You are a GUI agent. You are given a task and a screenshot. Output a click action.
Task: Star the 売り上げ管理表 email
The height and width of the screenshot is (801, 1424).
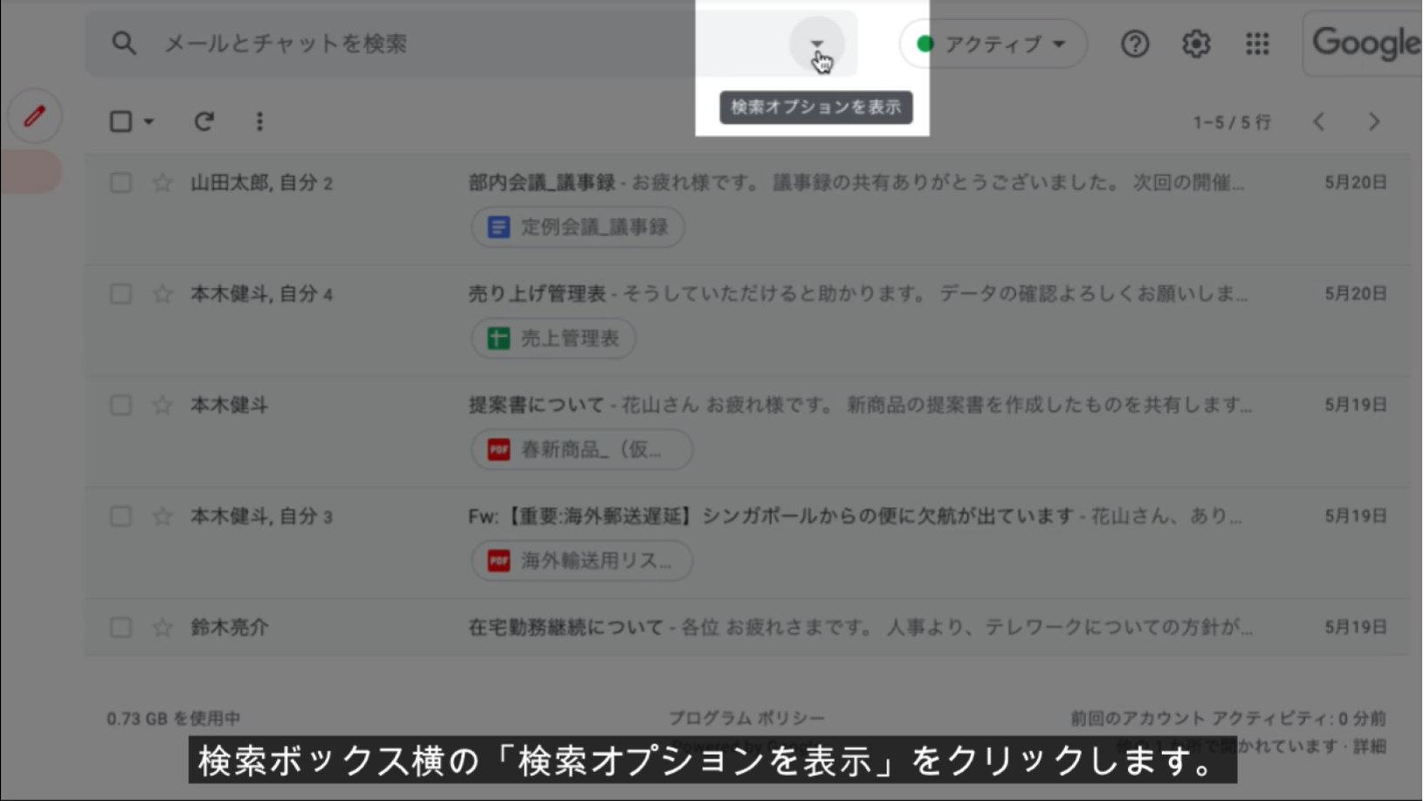click(x=162, y=294)
